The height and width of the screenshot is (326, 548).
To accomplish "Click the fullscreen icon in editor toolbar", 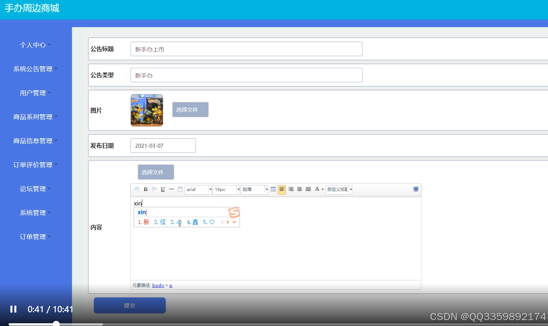I will (416, 189).
